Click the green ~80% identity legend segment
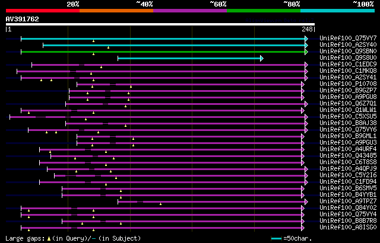 coord(264,11)
